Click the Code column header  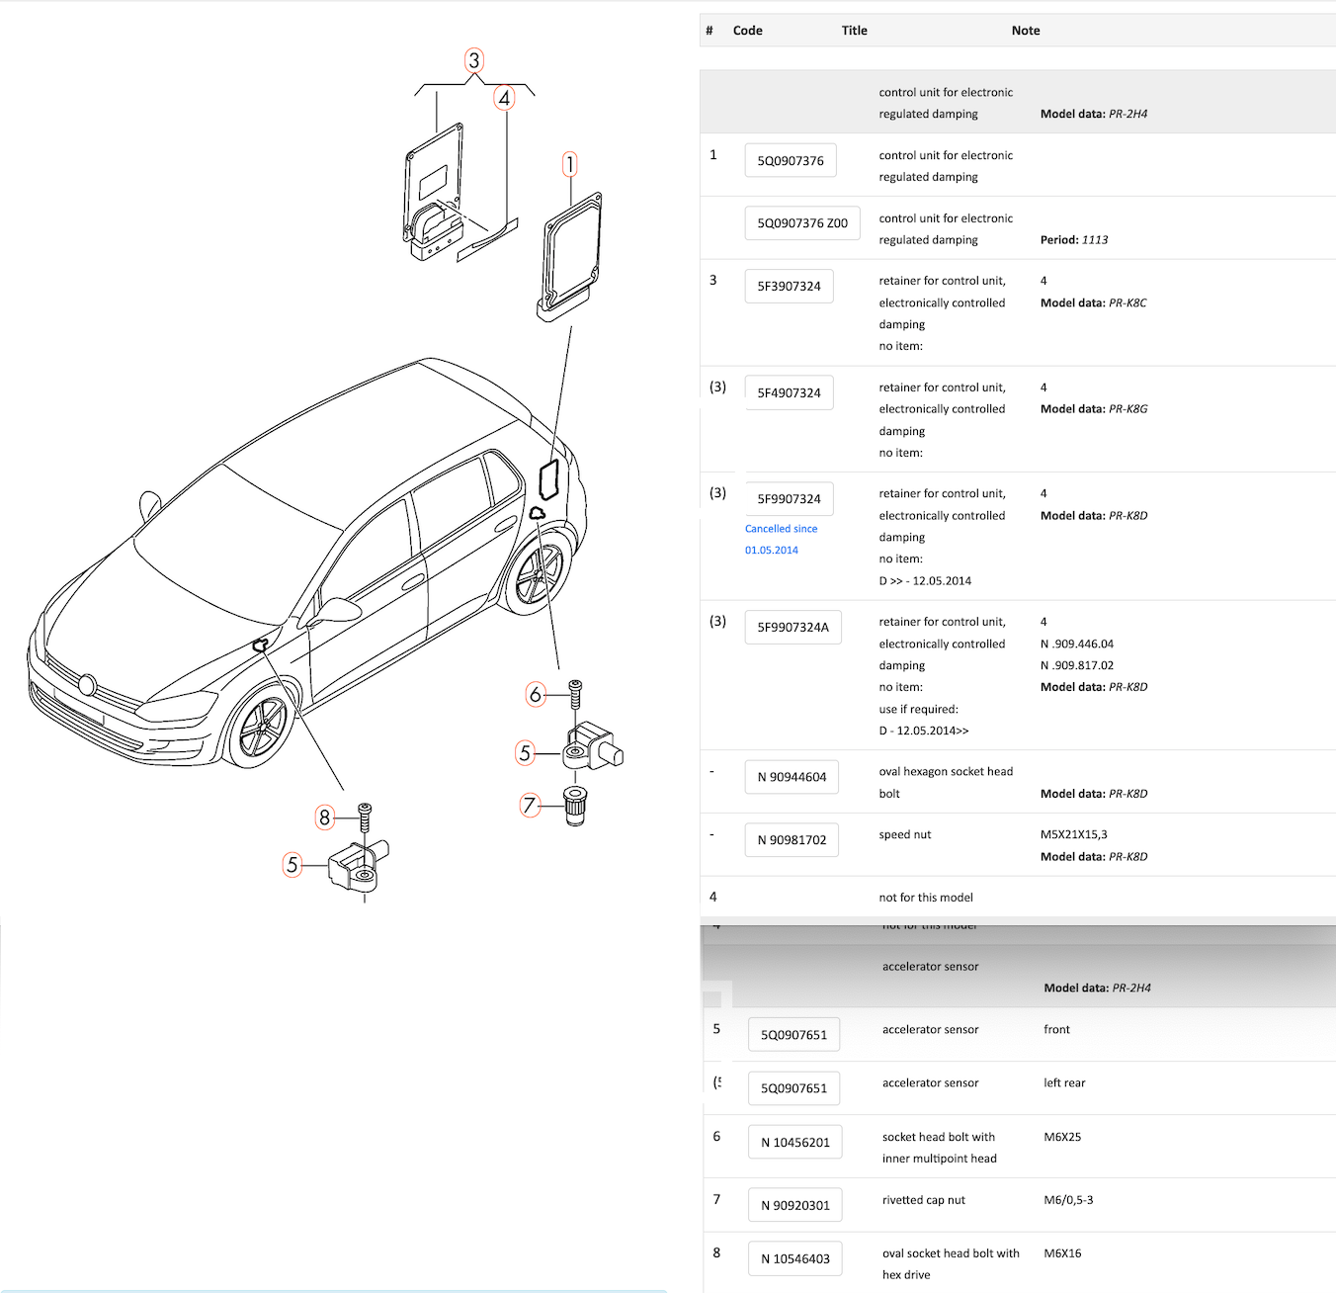tap(747, 31)
